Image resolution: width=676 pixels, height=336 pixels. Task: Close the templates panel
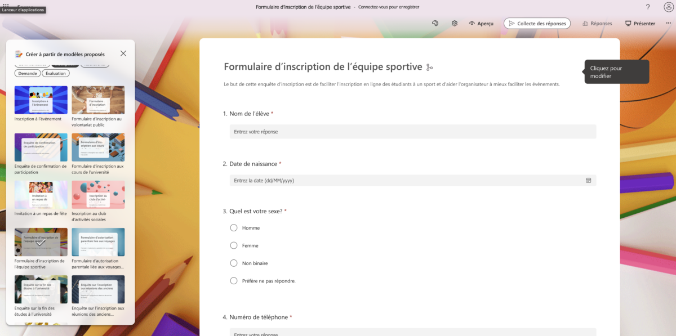(123, 53)
